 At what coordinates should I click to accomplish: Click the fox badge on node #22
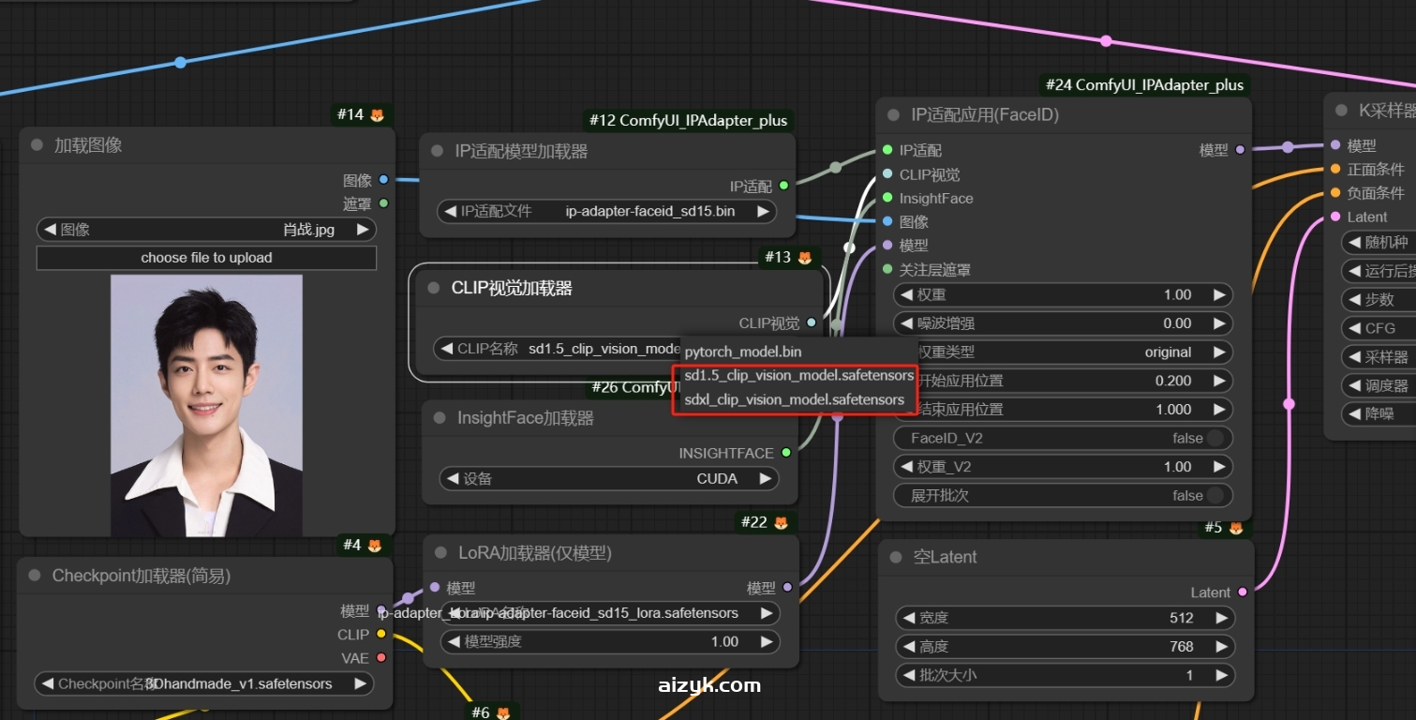781,523
